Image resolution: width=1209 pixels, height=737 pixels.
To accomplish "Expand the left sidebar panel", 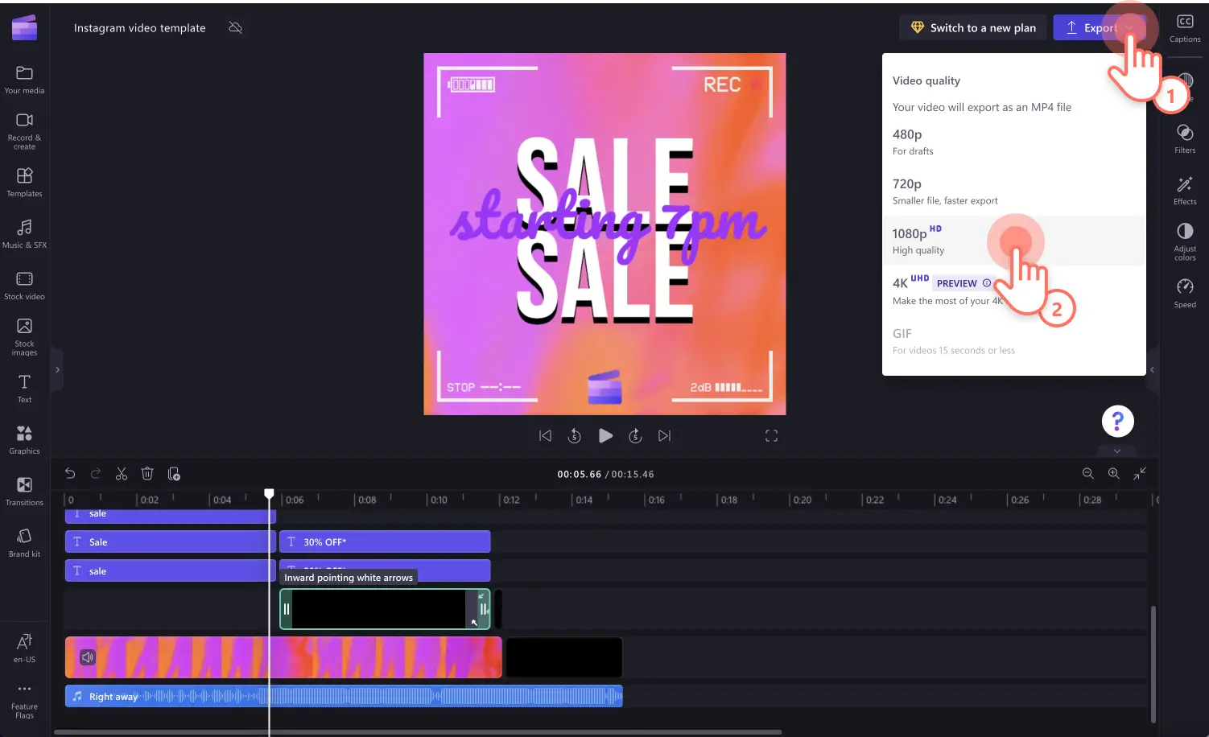I will [x=57, y=370].
